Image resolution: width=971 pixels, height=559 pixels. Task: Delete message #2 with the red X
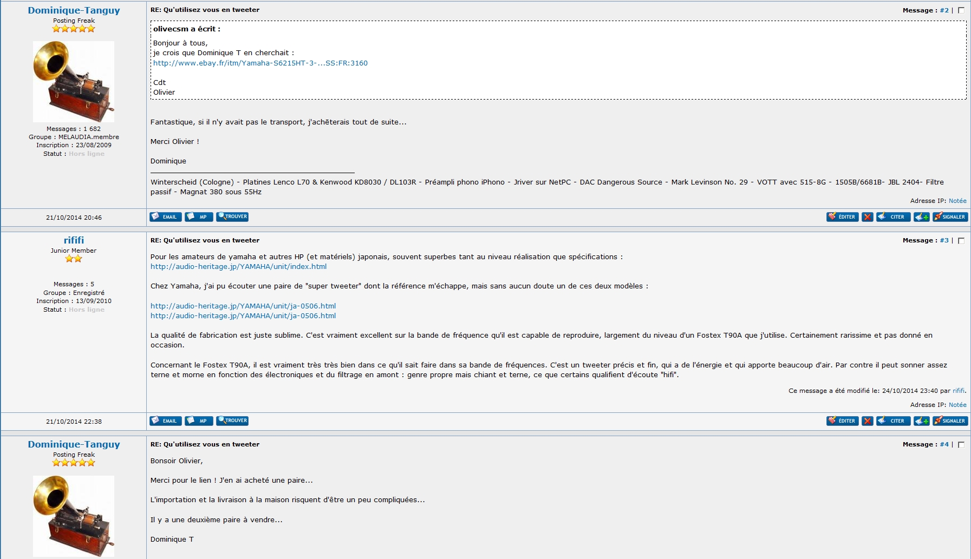coord(867,217)
